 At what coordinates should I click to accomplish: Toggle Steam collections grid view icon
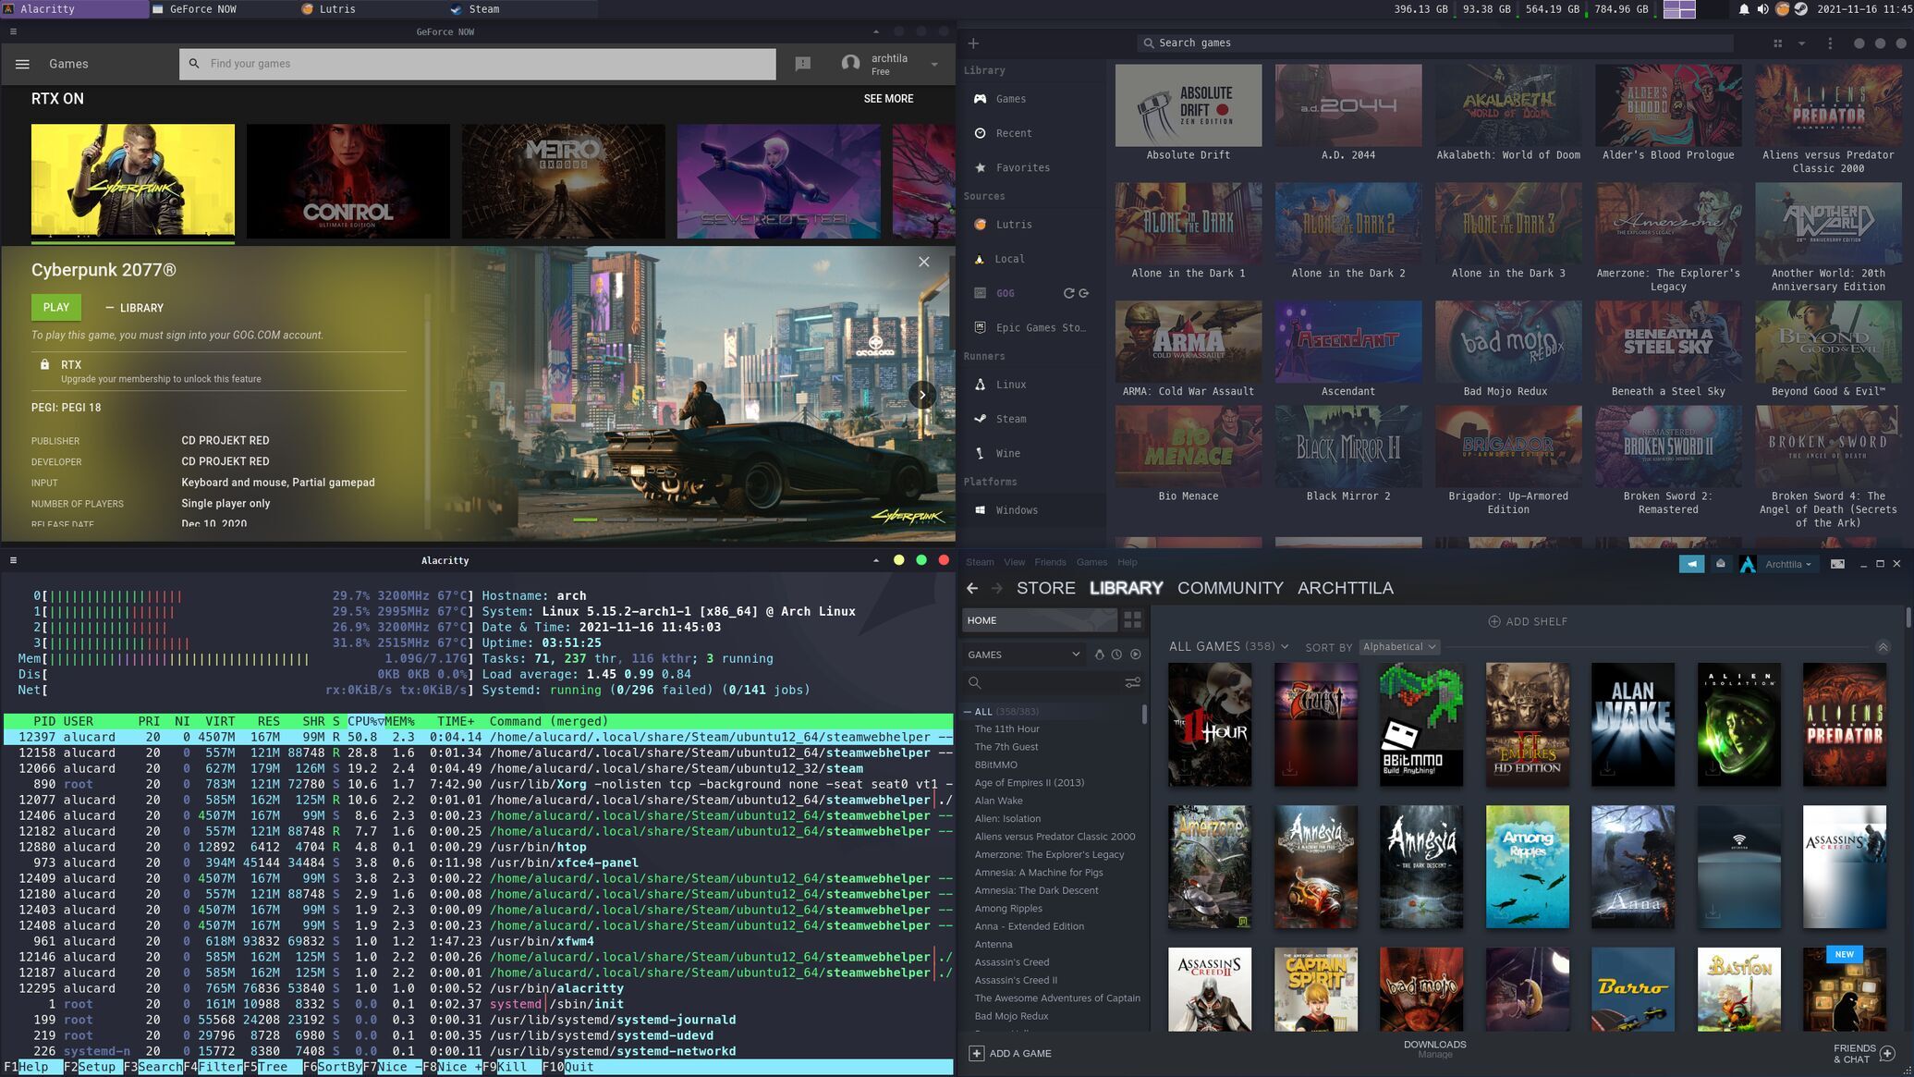point(1132,620)
